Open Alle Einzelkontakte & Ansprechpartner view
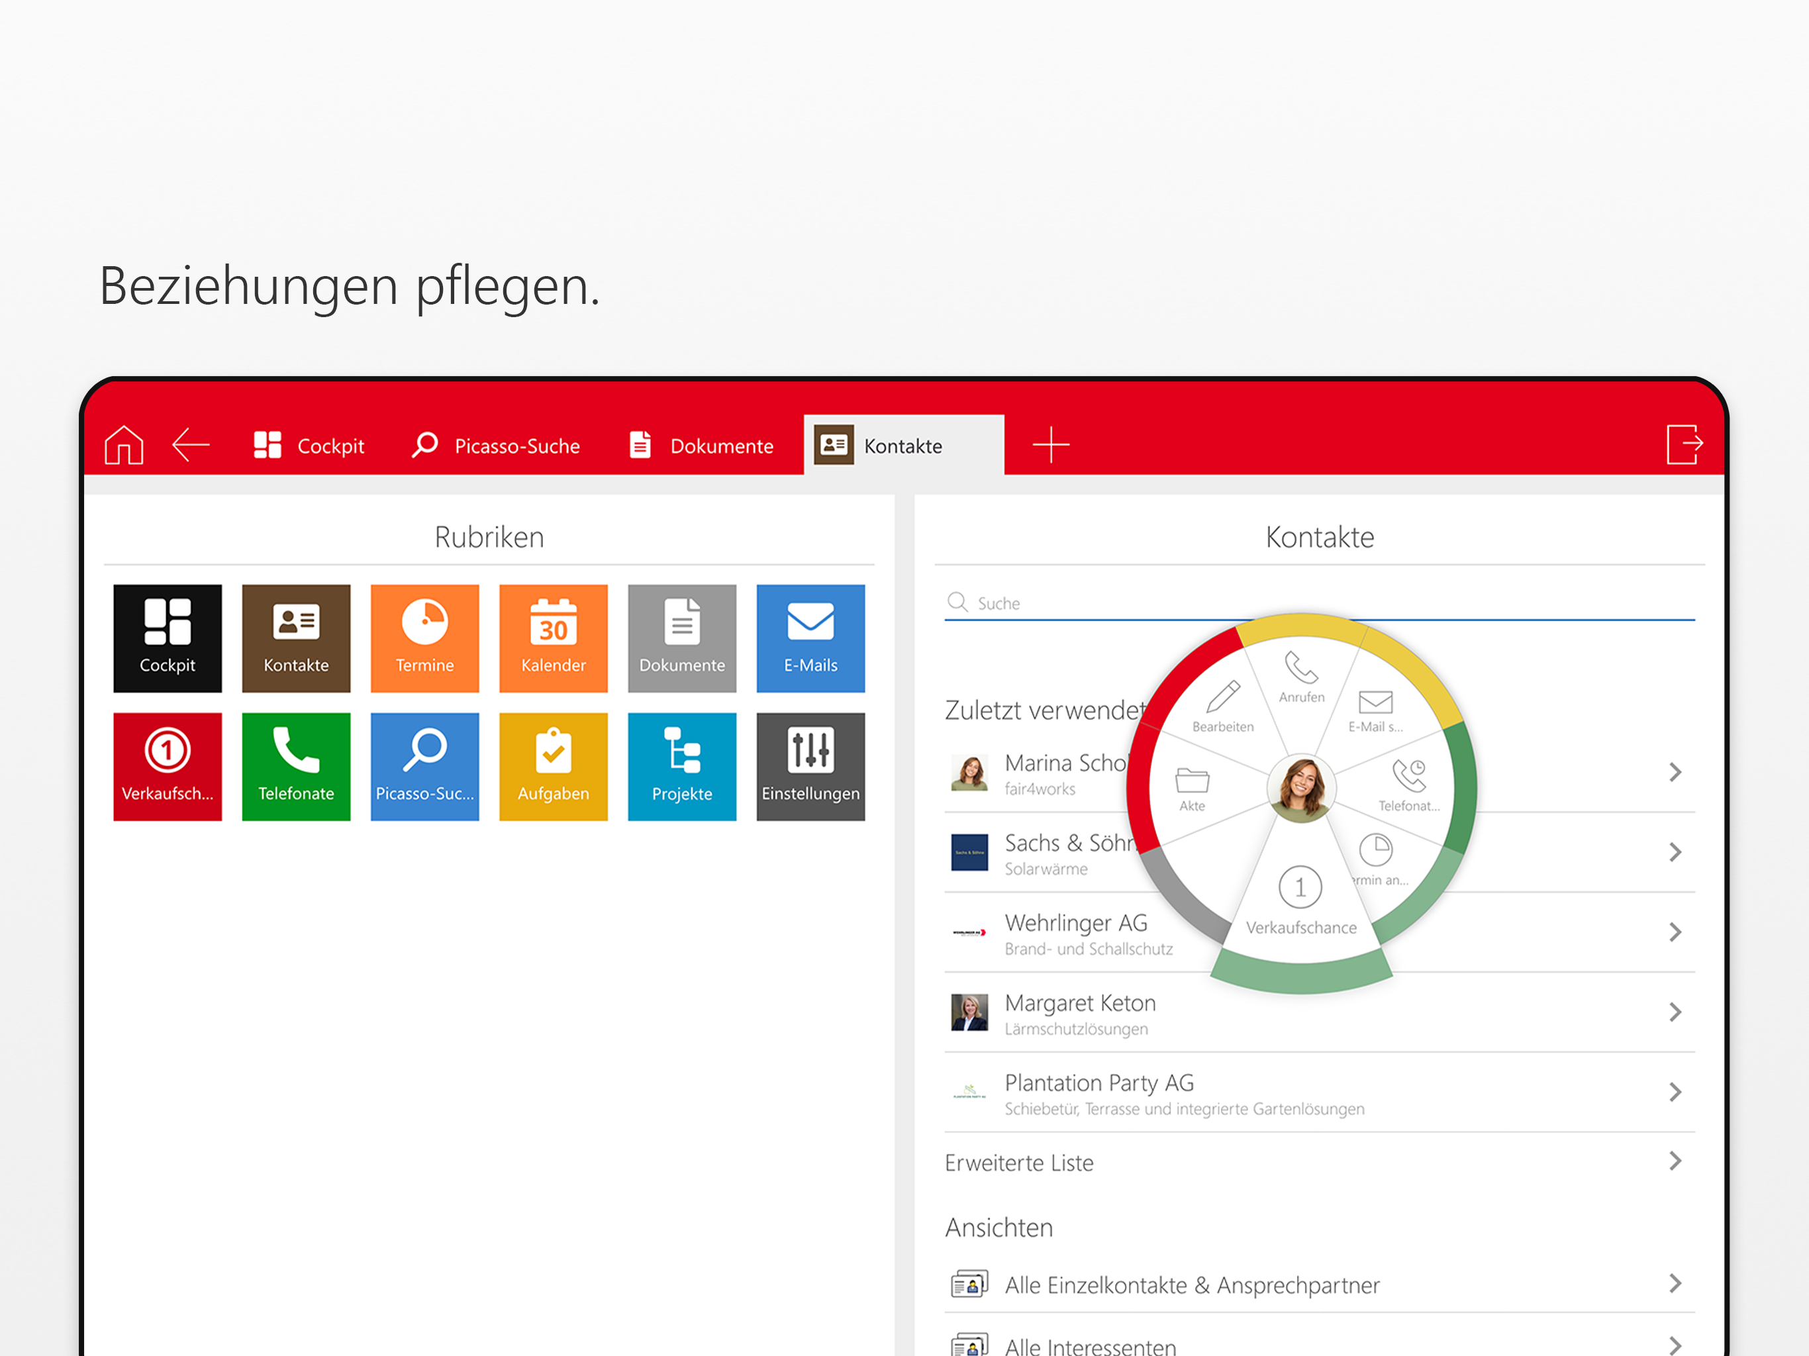1809x1356 pixels. pos(1192,1285)
